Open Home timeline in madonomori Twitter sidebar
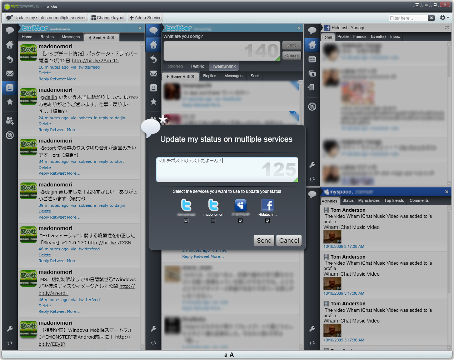The width and height of the screenshot is (454, 360). coord(10,45)
